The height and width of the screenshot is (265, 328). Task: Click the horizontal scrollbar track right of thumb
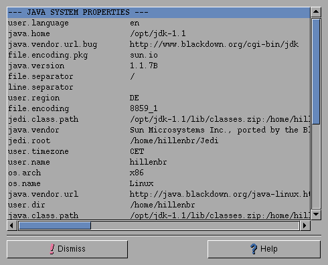click(x=195, y=226)
